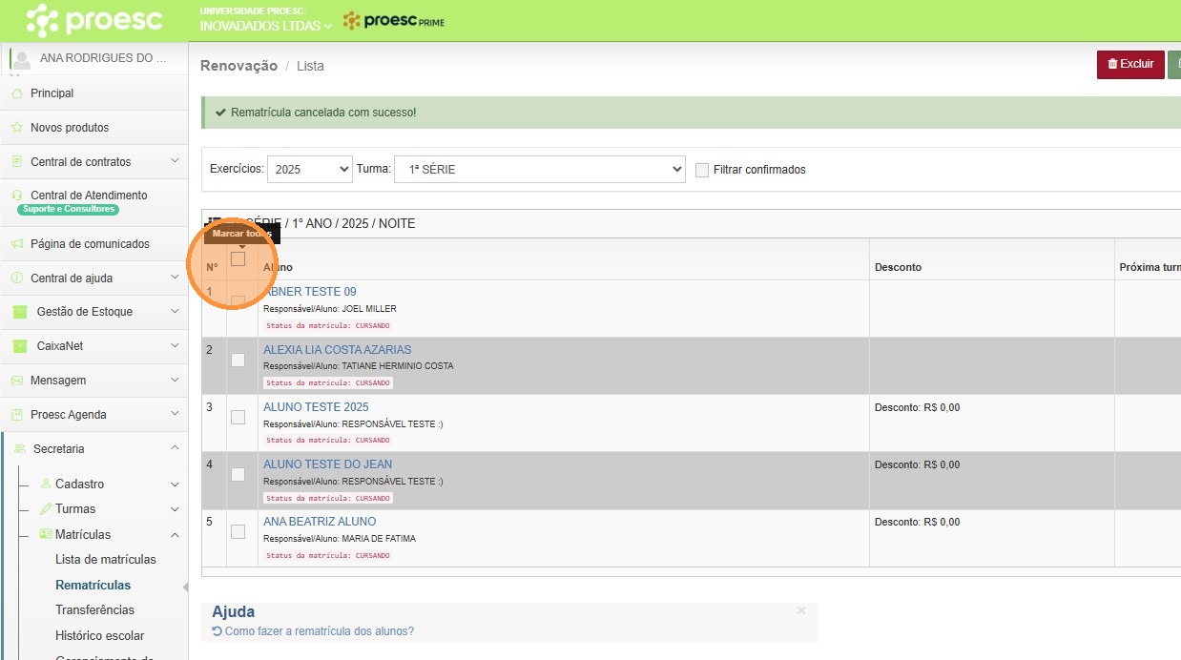Expand the Proesc Agenda chevron
The height and width of the screenshot is (660, 1181).
(x=175, y=415)
